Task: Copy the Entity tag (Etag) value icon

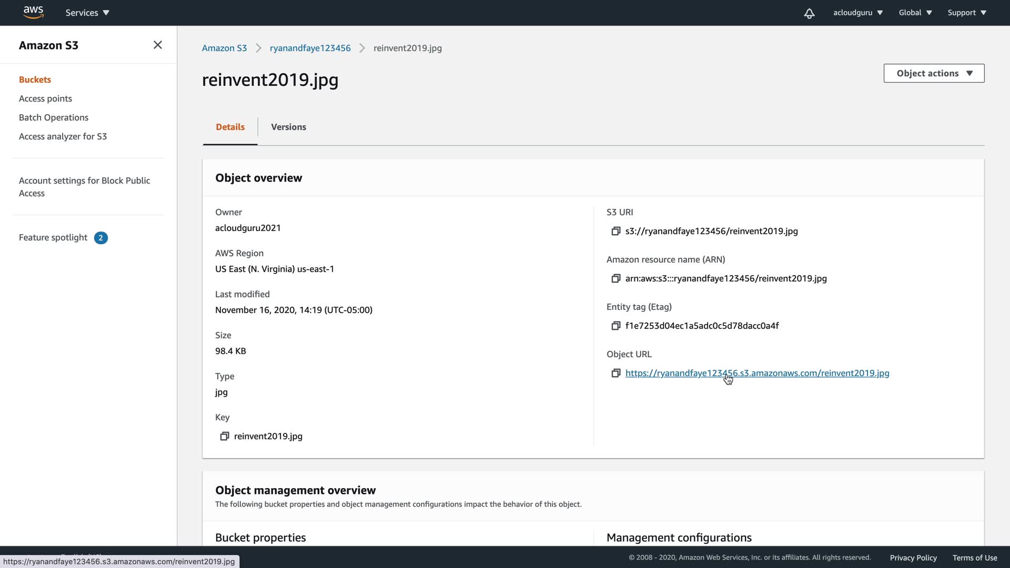Action: (x=615, y=326)
